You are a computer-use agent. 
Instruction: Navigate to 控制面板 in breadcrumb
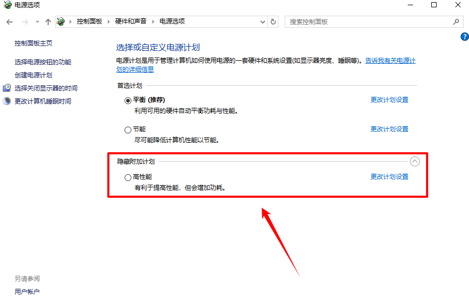90,21
